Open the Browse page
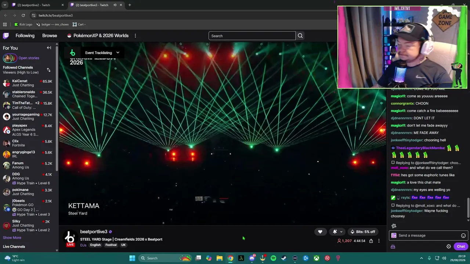 (50, 36)
